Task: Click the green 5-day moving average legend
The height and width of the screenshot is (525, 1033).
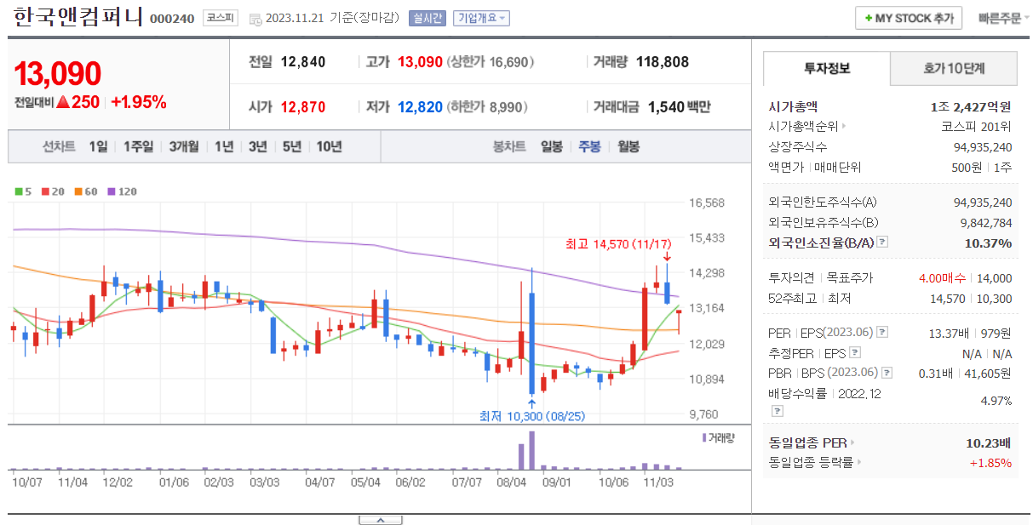Action: click(23, 191)
